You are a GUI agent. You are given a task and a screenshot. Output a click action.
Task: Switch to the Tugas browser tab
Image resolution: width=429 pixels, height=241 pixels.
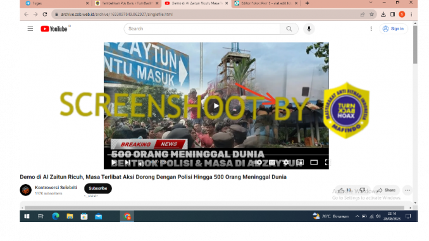pos(56,3)
